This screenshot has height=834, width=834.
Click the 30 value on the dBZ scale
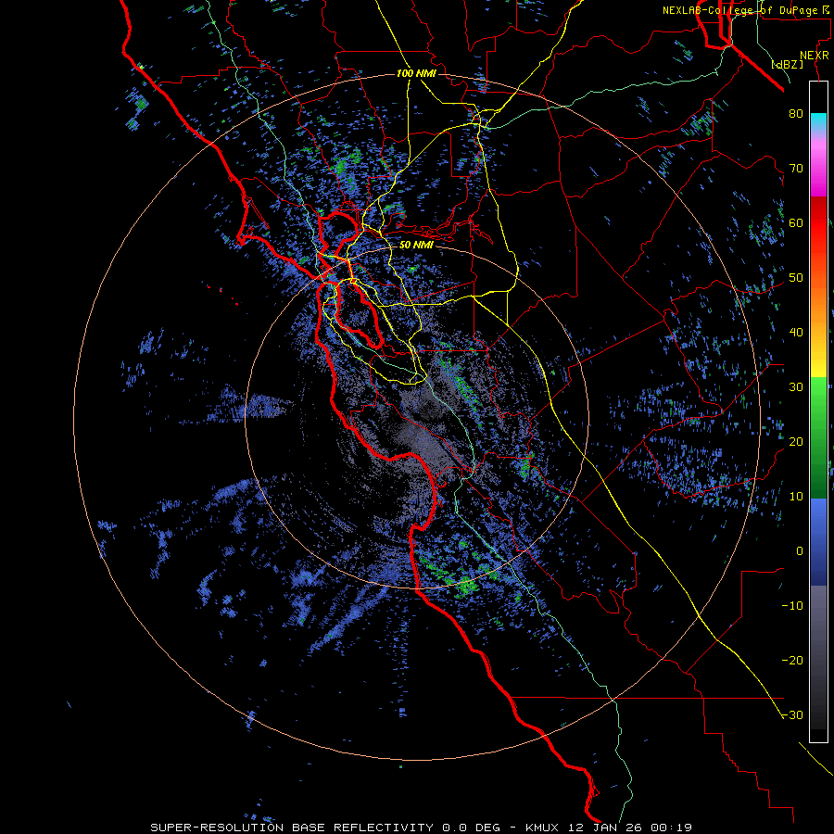[796, 387]
